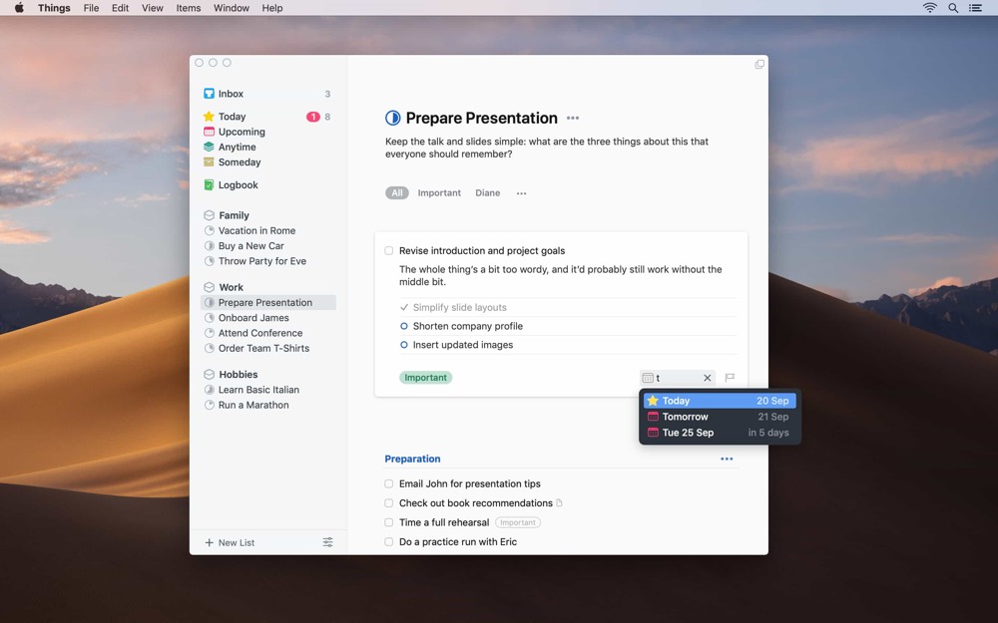Viewport: 998px width, 623px height.
Task: Click the Work area icon
Action: (209, 287)
